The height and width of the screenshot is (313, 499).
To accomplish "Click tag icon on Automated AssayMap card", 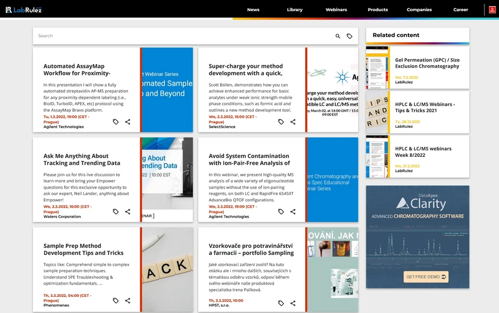I will tap(116, 122).
